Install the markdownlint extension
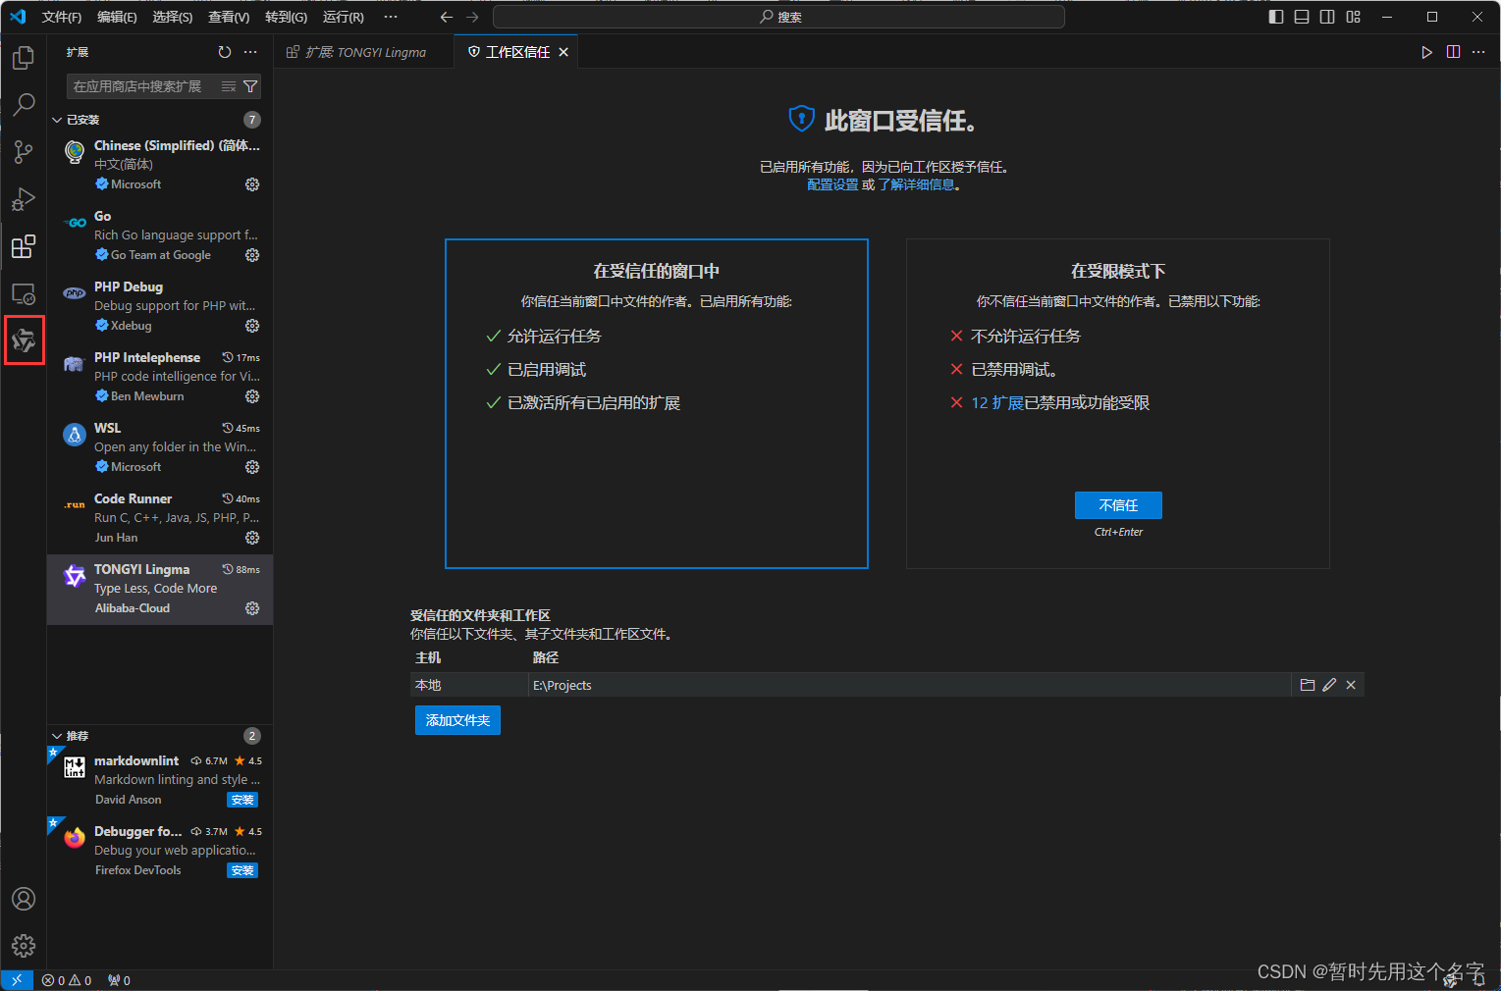Viewport: 1501px width, 991px height. point(242,800)
